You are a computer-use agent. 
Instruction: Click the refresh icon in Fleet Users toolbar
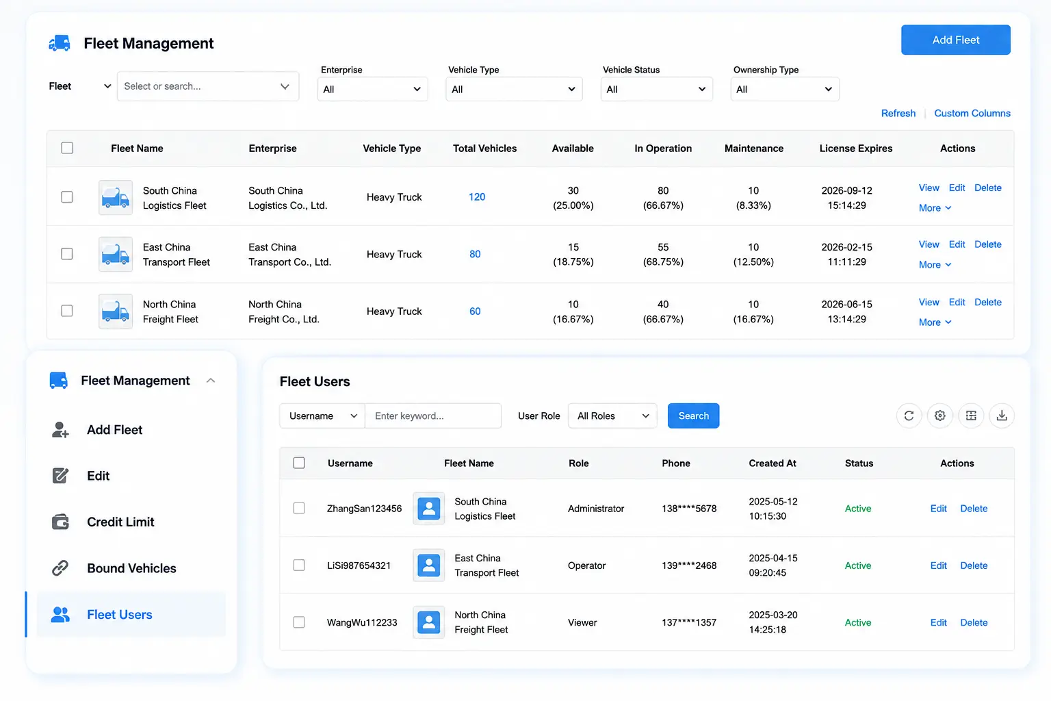click(909, 416)
